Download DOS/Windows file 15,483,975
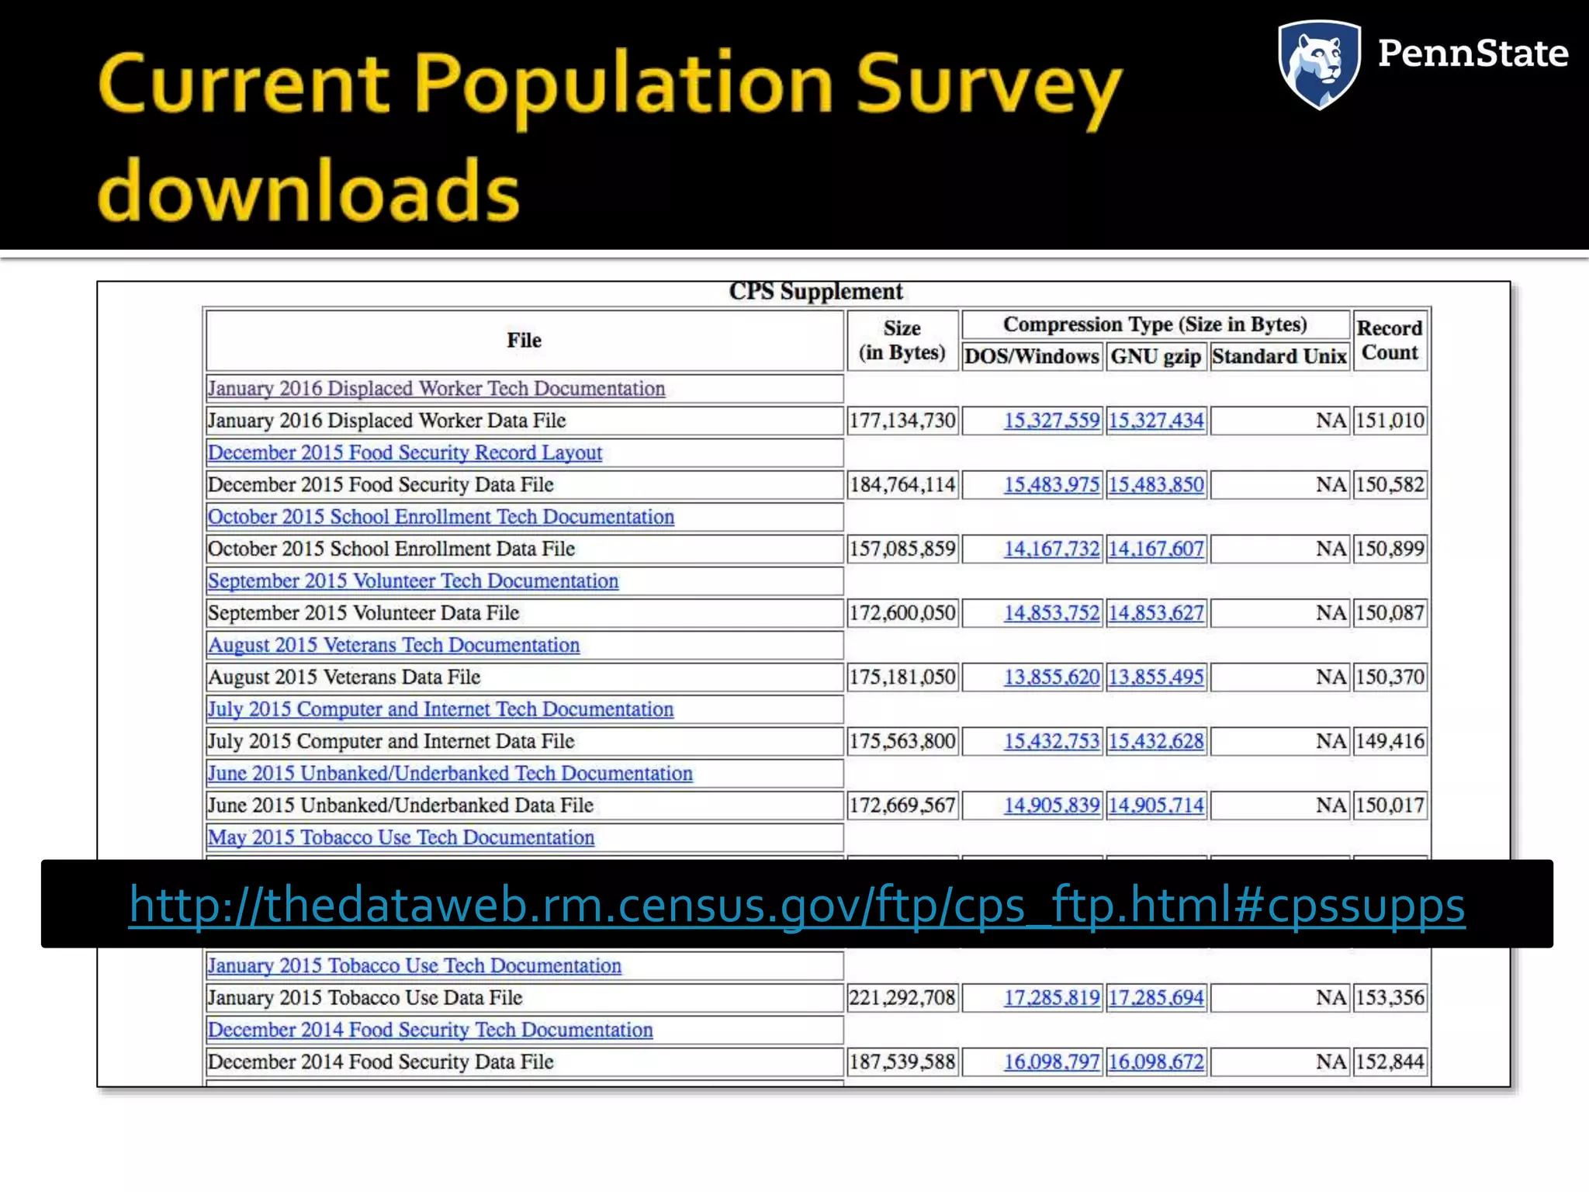1589x1192 pixels. 1051,485
